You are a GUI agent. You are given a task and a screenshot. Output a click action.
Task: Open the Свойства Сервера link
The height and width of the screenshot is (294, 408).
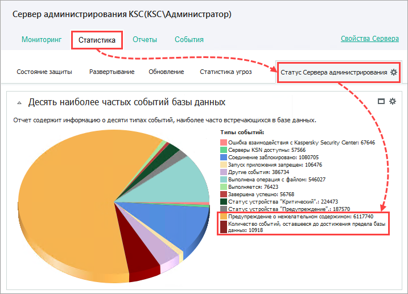tap(370, 39)
